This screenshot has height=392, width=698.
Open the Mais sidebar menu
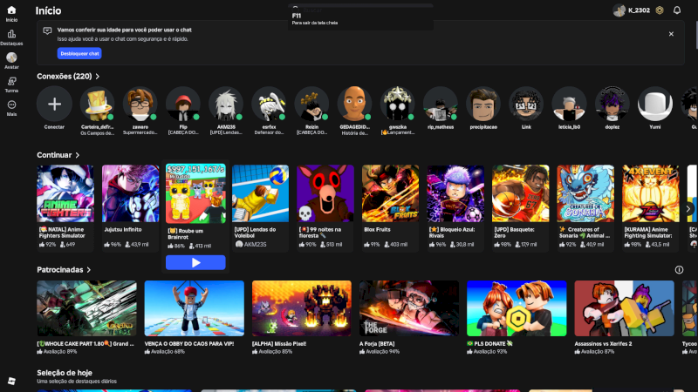point(11,105)
